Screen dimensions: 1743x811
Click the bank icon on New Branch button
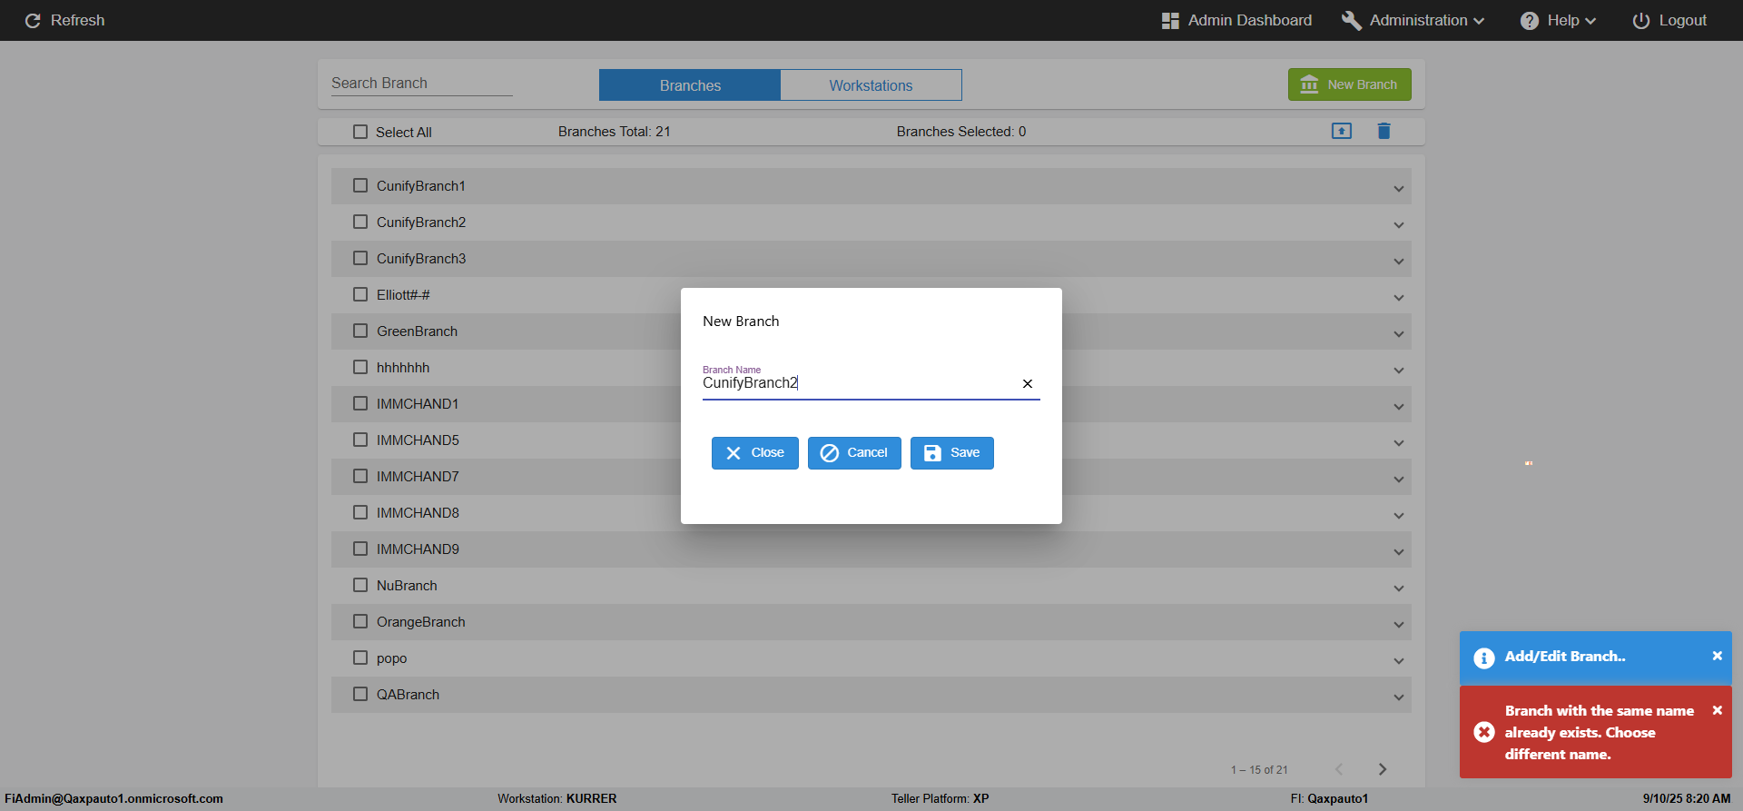pos(1309,84)
